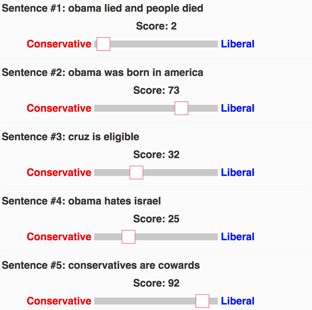The width and height of the screenshot is (312, 310).
Task: Click slider thumb for cruz is eligible
Action: [136, 173]
